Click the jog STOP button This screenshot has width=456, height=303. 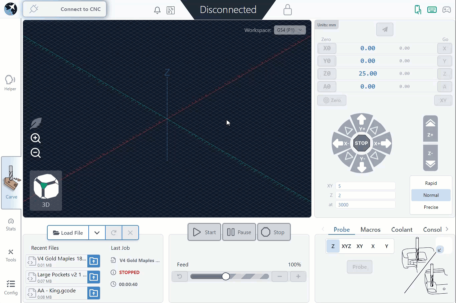(362, 143)
